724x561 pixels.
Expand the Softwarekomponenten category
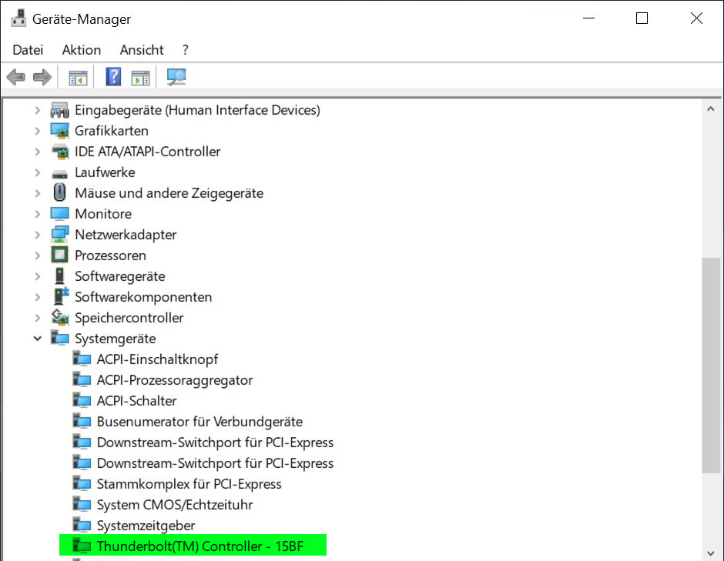(x=38, y=297)
